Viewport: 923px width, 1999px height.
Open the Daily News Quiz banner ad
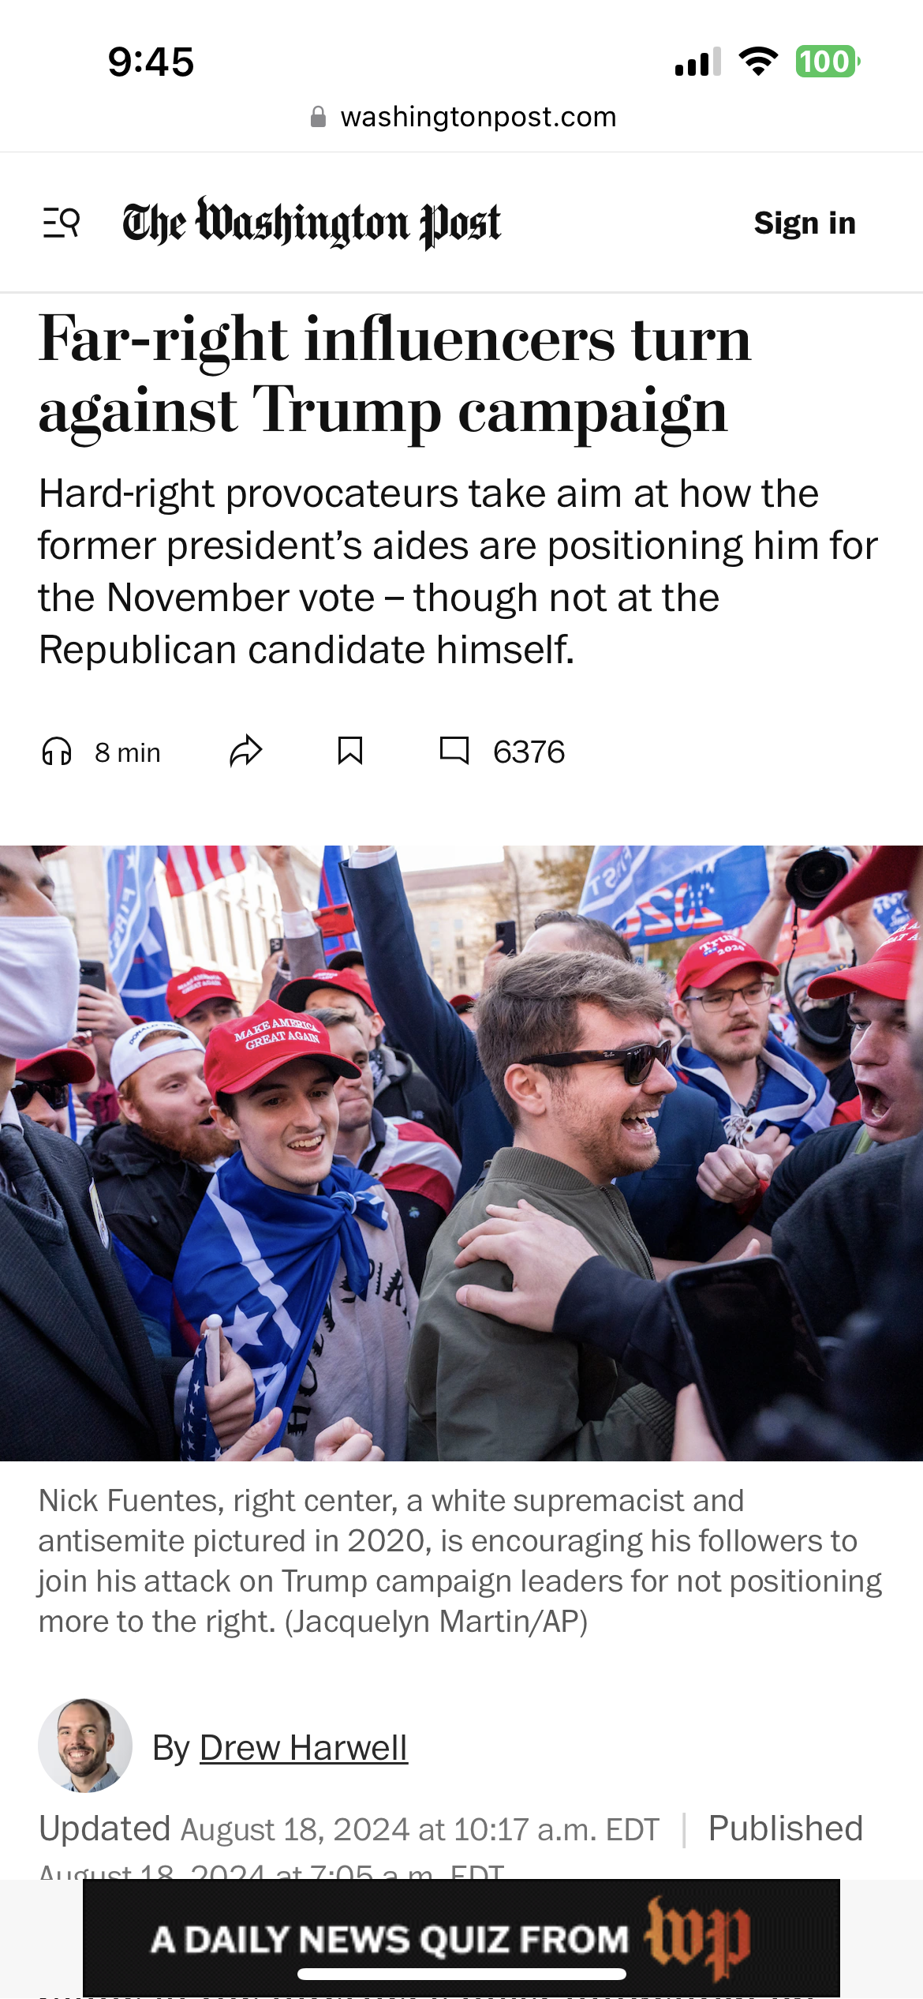coord(461,1938)
